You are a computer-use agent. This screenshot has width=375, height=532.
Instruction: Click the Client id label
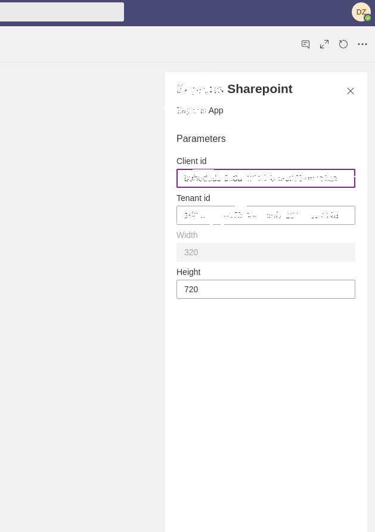[191, 161]
